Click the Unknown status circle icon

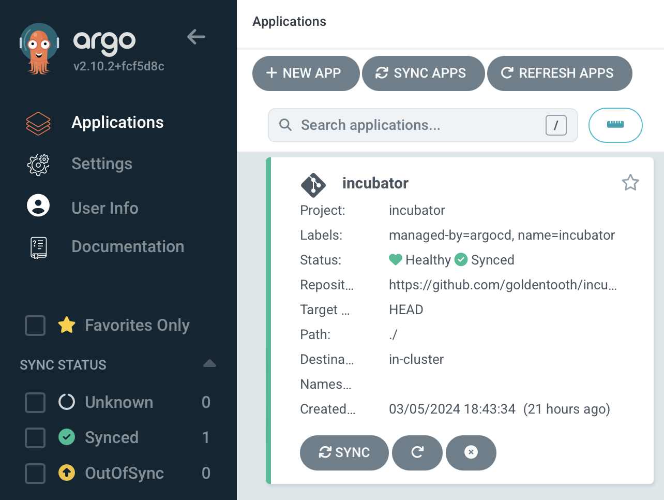[x=67, y=402]
